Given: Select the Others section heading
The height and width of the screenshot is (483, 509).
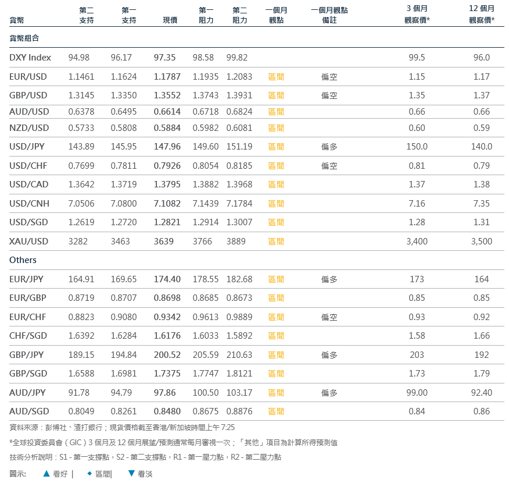Looking at the screenshot, I should click(x=23, y=260).
